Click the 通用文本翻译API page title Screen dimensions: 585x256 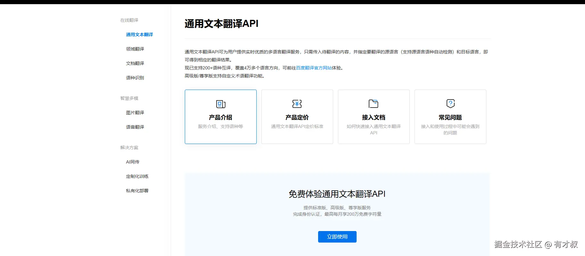(x=221, y=24)
